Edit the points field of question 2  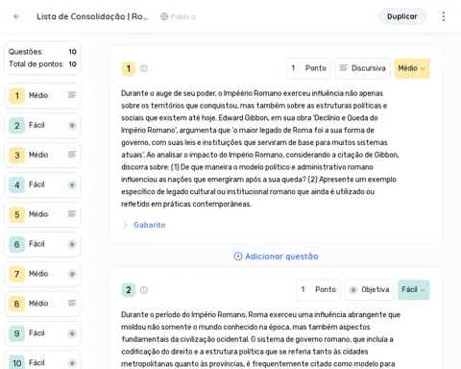319,290
